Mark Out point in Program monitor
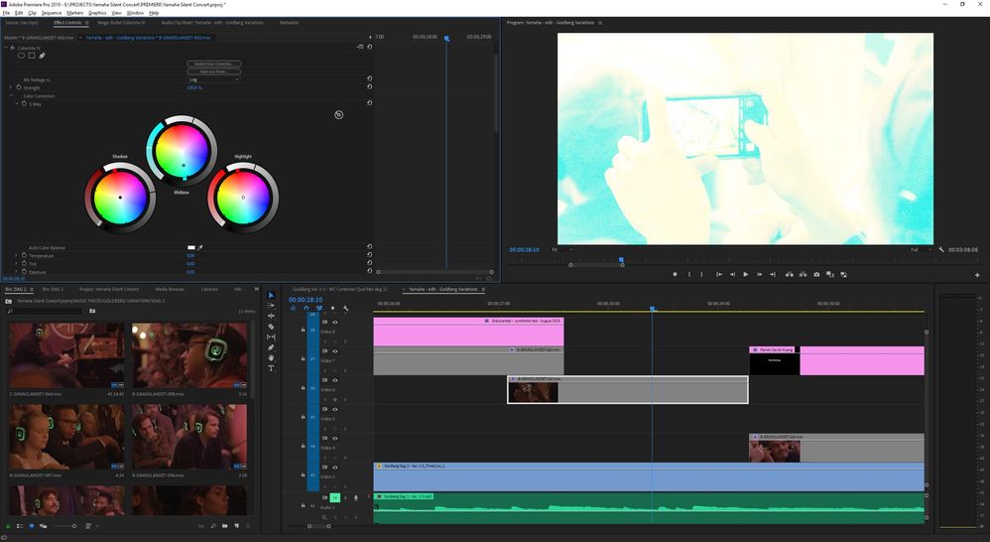 (x=701, y=274)
